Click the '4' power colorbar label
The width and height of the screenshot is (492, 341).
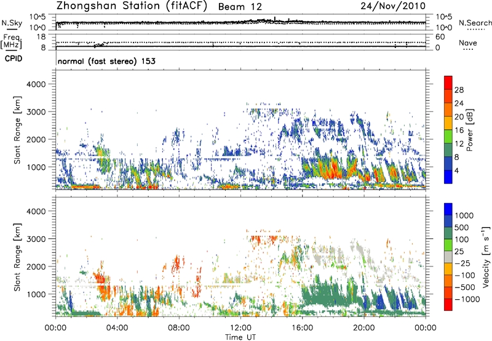click(456, 170)
